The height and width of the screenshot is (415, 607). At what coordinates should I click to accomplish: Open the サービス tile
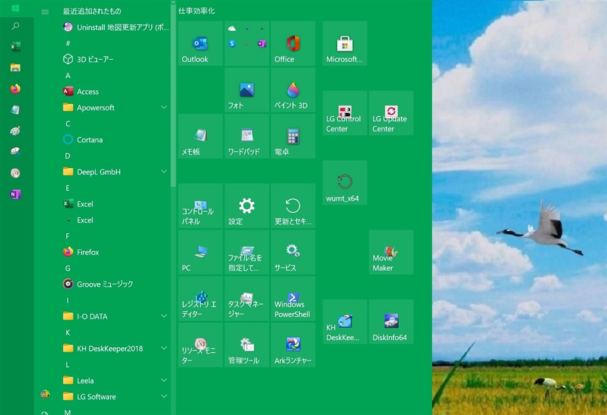[293, 253]
